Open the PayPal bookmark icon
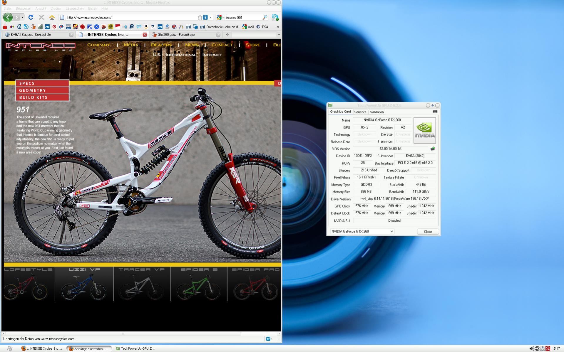This screenshot has width=564, height=352. [x=132, y=27]
